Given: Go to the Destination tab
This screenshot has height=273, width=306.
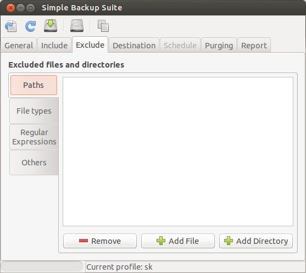Looking at the screenshot, I should tap(134, 45).
